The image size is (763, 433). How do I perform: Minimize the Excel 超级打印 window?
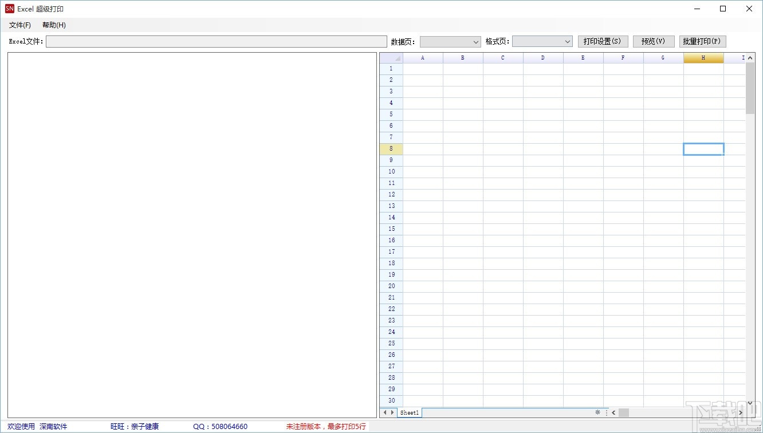[x=697, y=9]
